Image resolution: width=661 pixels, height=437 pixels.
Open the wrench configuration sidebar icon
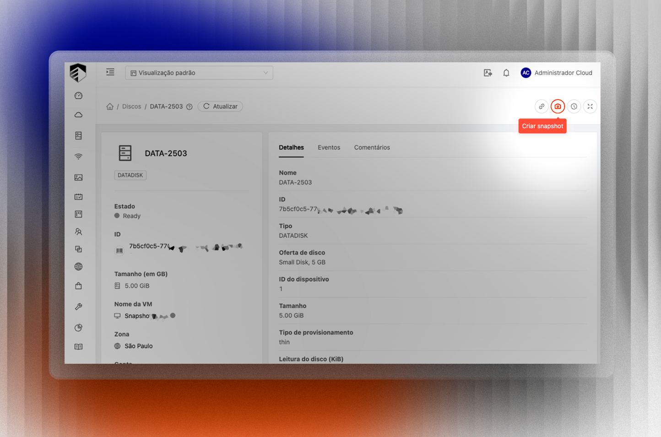(79, 307)
